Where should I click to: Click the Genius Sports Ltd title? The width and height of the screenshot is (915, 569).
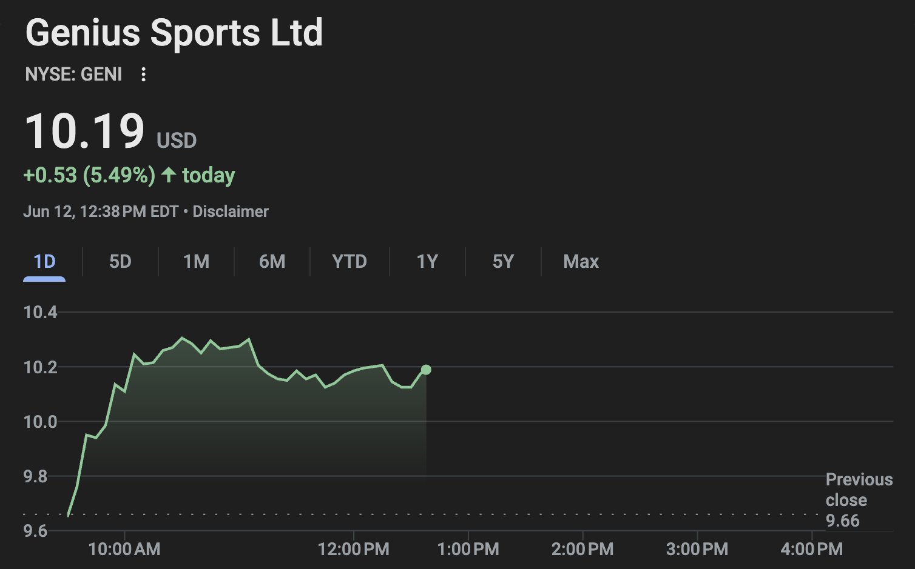(x=174, y=33)
